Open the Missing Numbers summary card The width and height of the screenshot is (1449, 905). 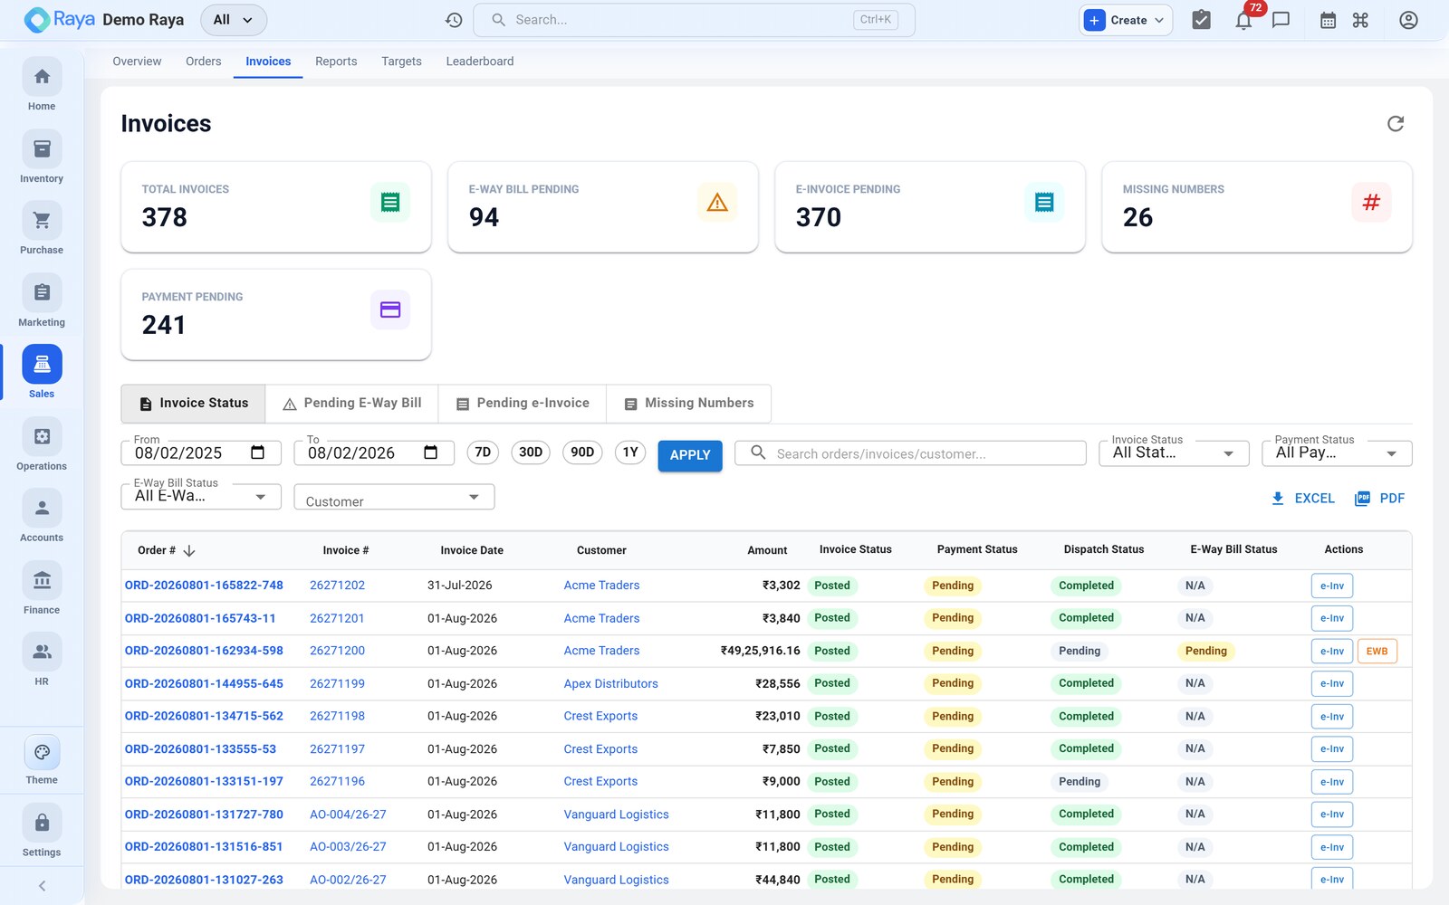(1257, 206)
